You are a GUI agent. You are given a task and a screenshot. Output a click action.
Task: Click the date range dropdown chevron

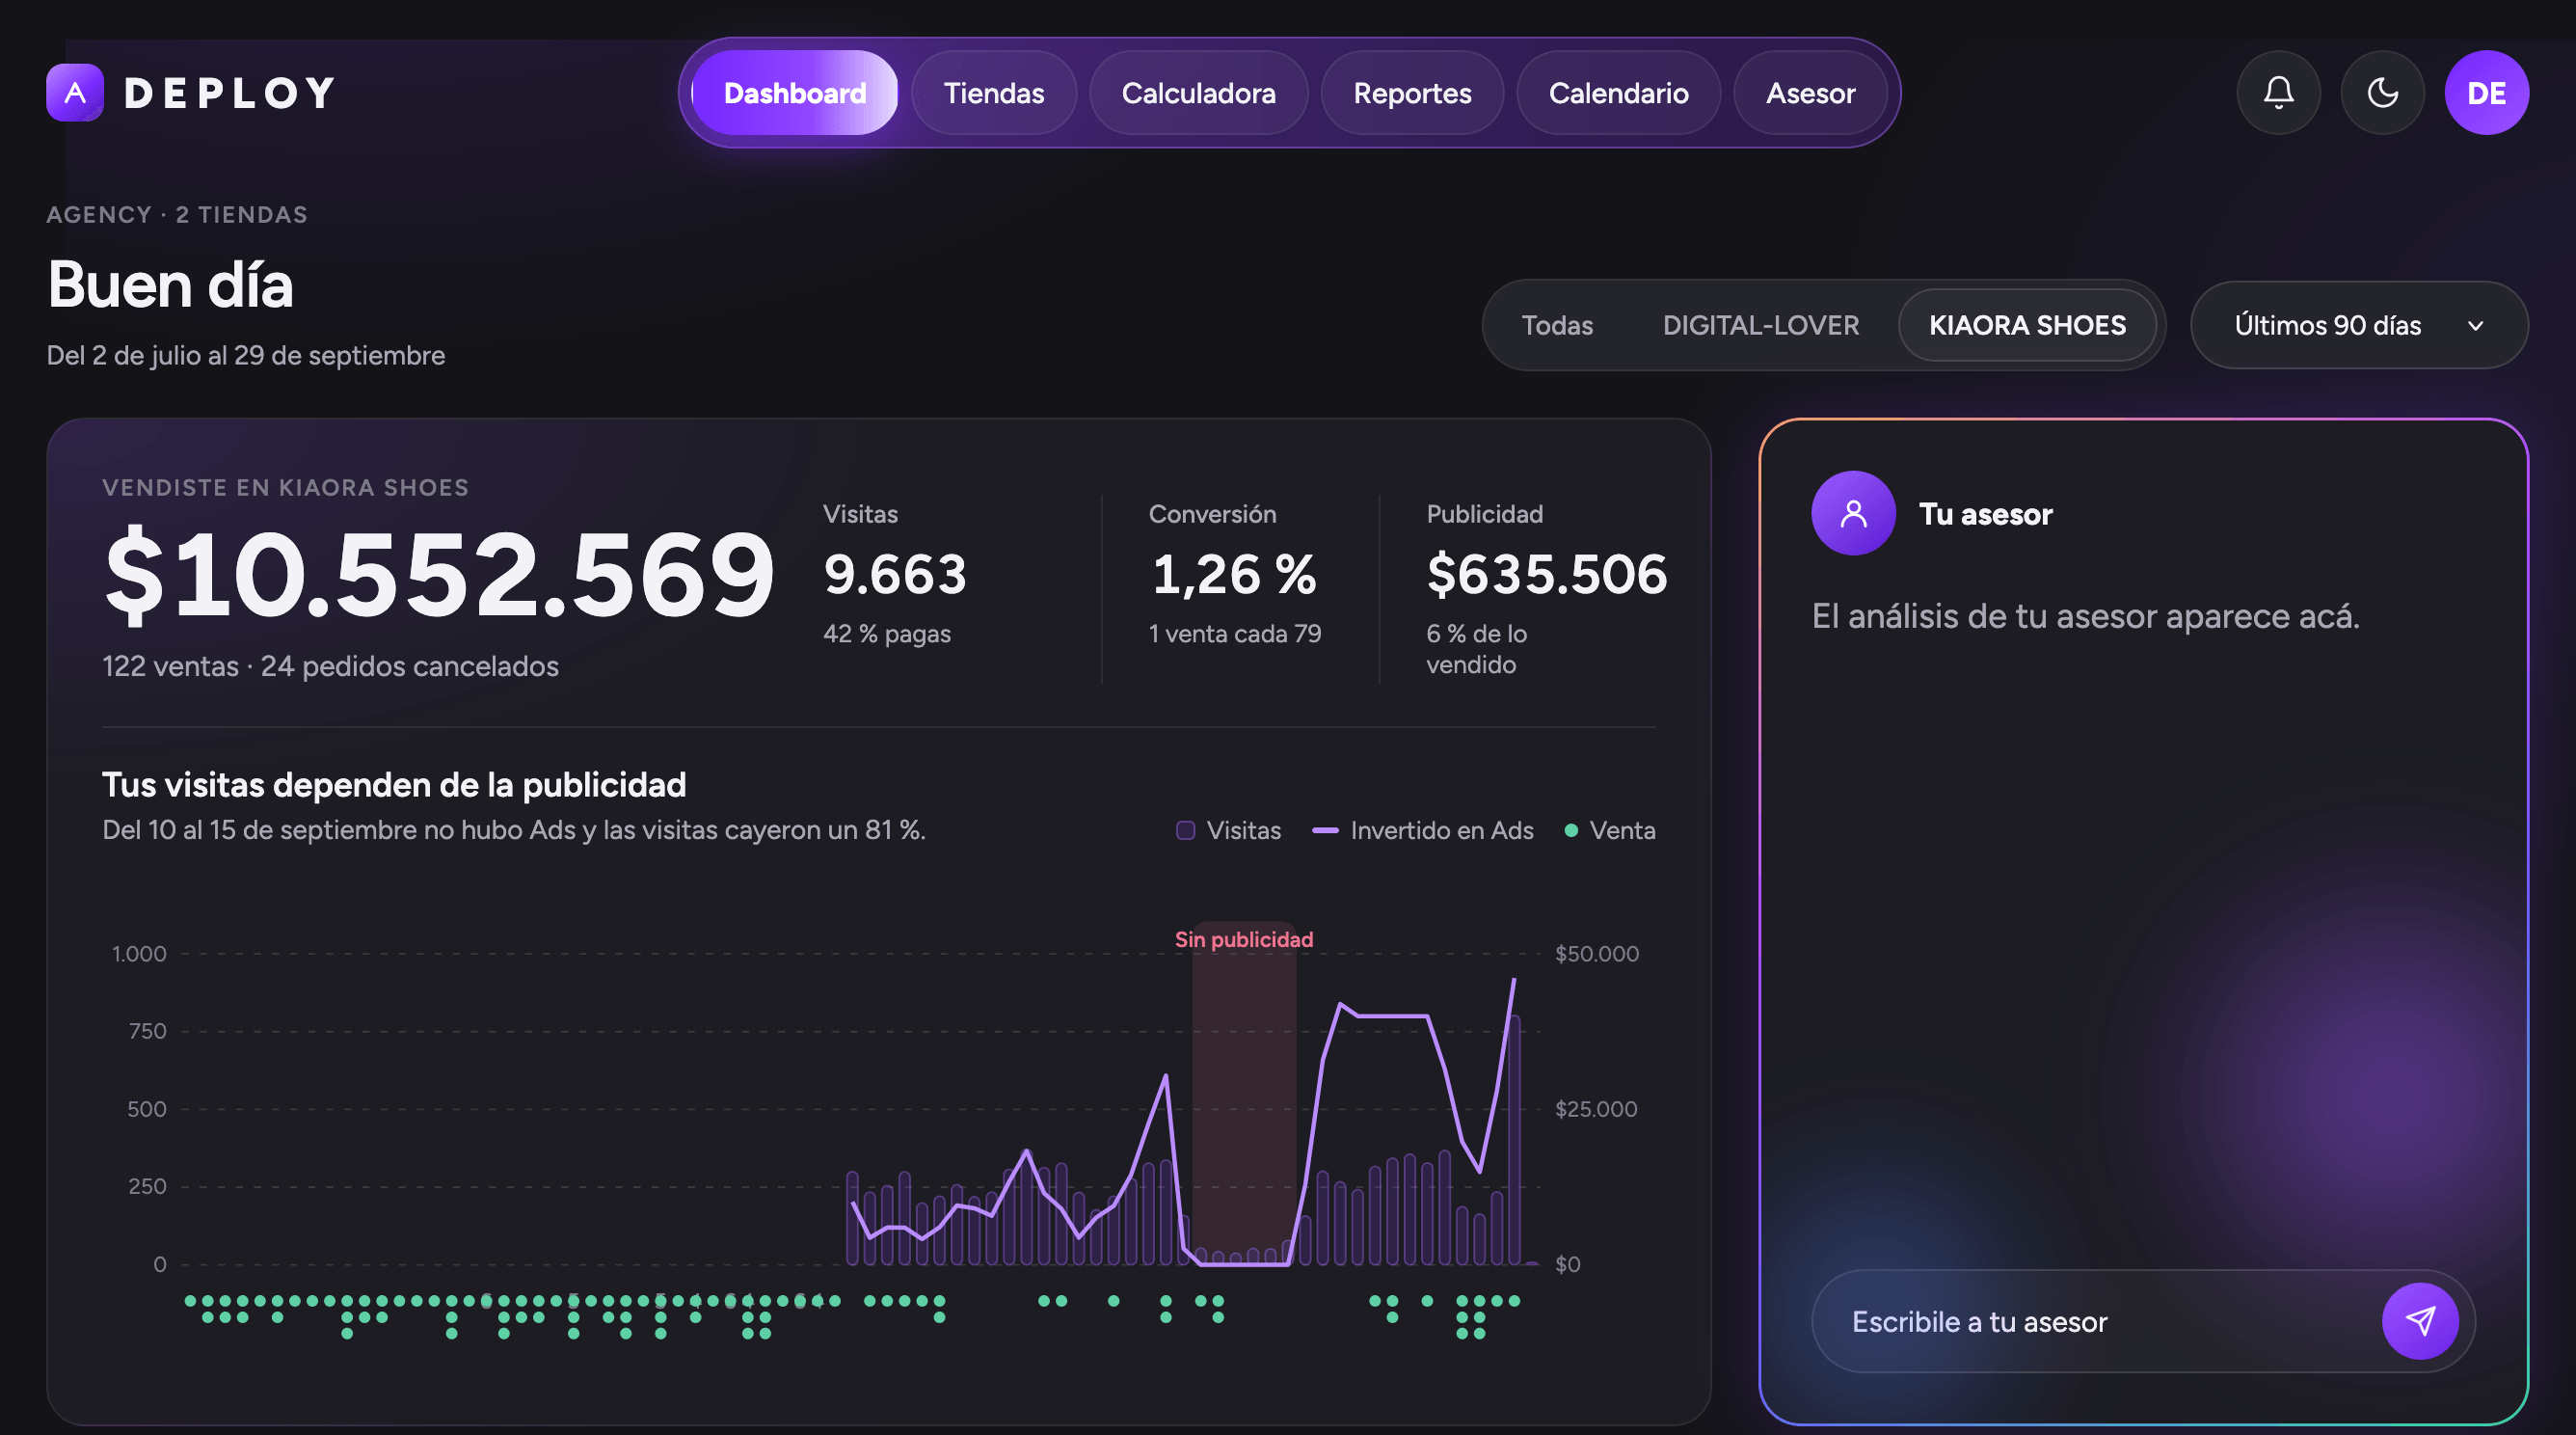coord(2475,326)
